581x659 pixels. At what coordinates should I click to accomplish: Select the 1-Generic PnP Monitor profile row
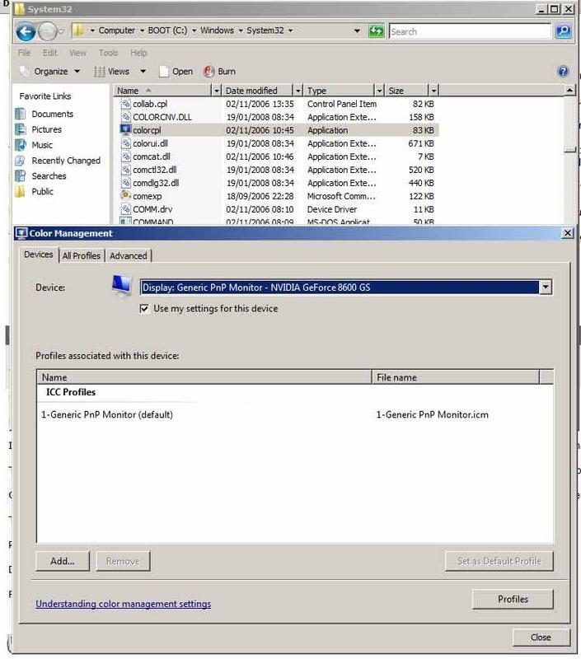(107, 414)
